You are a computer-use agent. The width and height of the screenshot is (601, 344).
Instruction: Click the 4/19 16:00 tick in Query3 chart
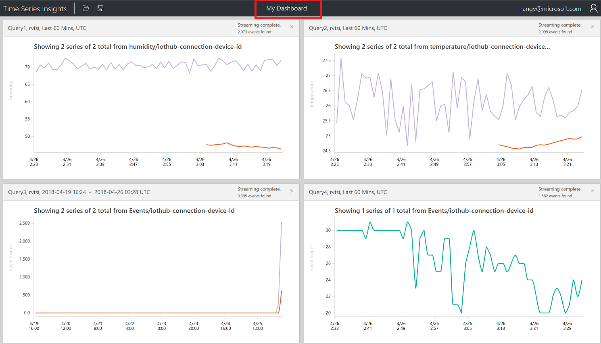pos(34,326)
